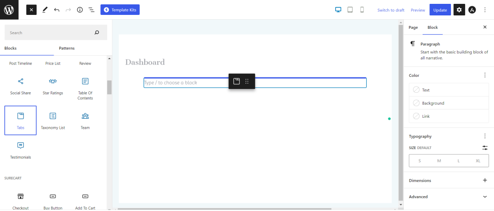This screenshot has width=494, height=211.
Task: Insert the Social Share block
Action: click(20, 87)
